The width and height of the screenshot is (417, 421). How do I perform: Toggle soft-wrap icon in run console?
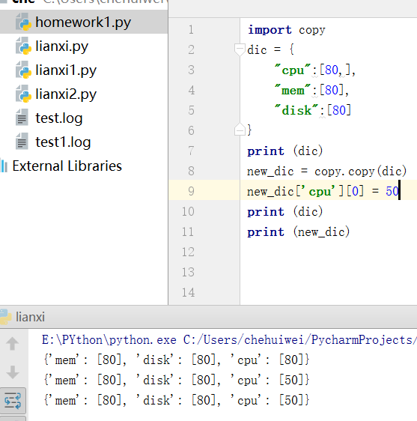pos(13,401)
